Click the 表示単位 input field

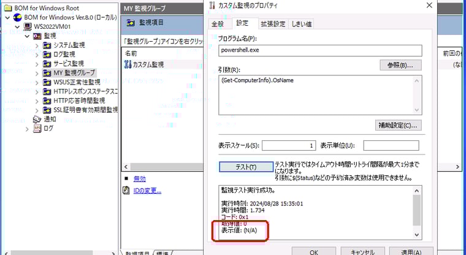[x=391, y=145]
